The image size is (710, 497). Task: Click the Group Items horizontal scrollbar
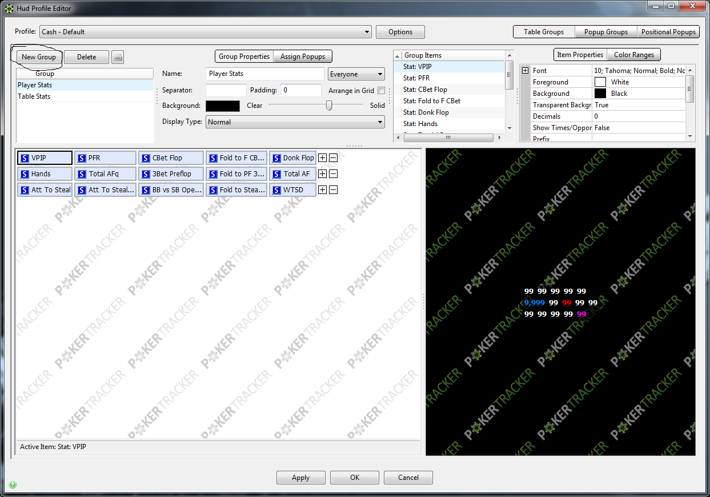(448, 138)
